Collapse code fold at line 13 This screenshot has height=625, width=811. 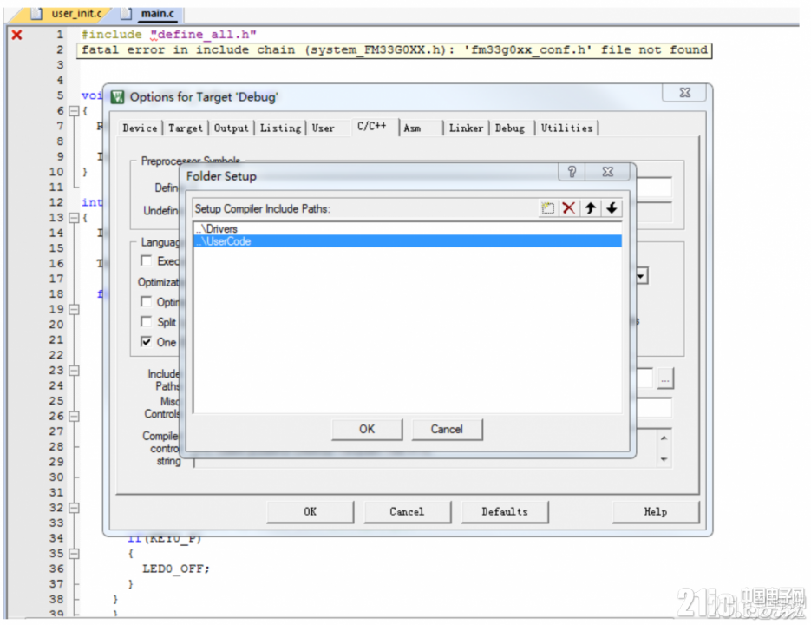coord(74,218)
